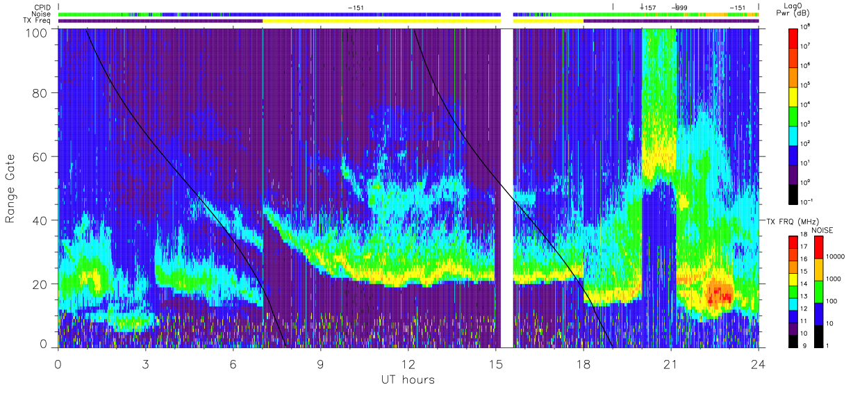Viewport: 853px width, 394px height.
Task: Select the 'CPID' row label at top
Action: coord(41,8)
